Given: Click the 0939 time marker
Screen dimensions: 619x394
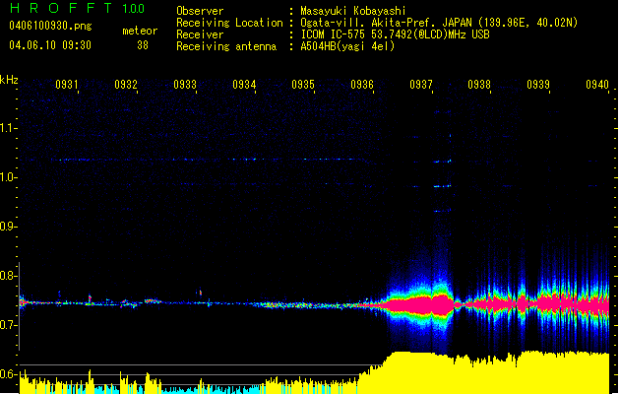Looking at the screenshot, I should (538, 85).
